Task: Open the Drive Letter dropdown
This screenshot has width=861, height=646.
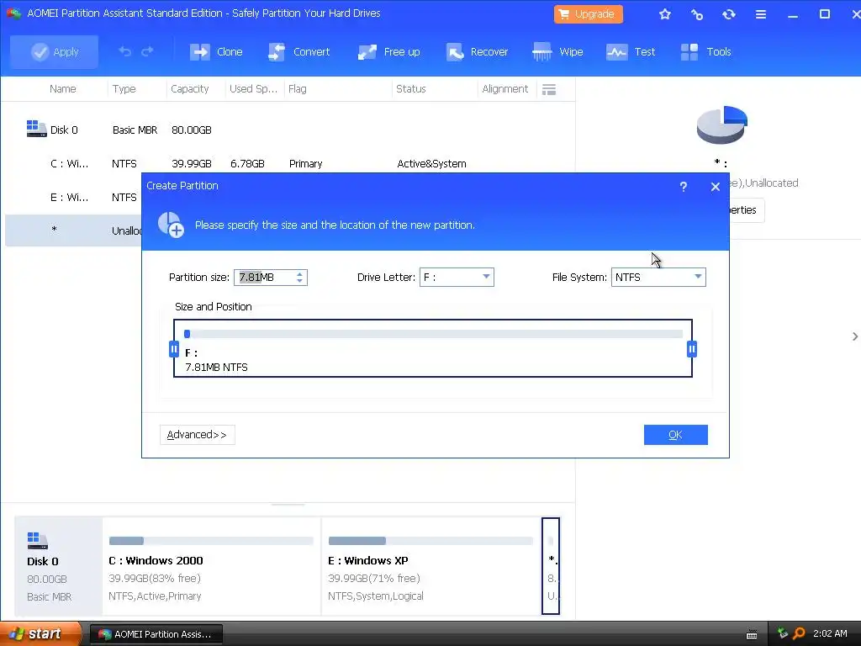Action: tap(457, 278)
